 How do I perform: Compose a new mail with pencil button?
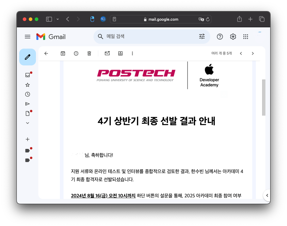28,57
